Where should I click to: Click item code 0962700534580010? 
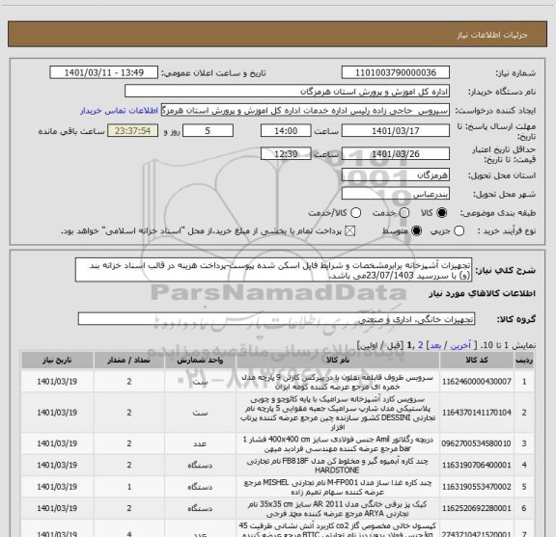tap(476, 443)
